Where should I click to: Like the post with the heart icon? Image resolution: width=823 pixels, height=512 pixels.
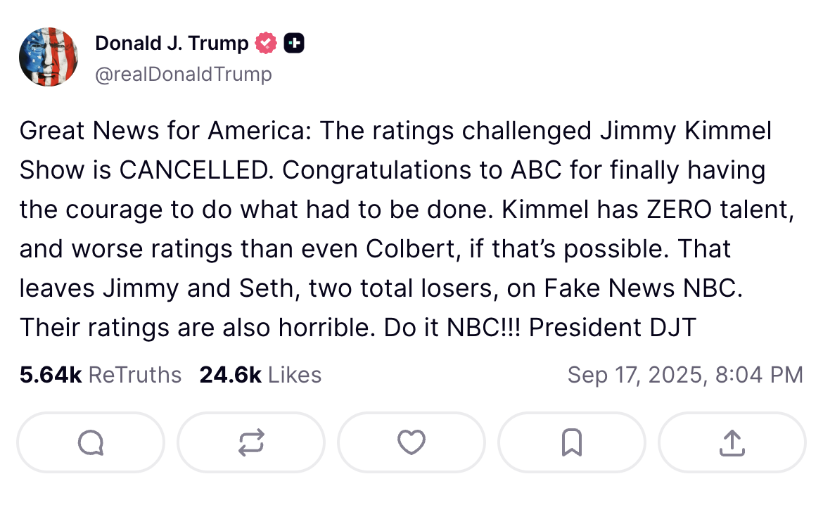412,442
